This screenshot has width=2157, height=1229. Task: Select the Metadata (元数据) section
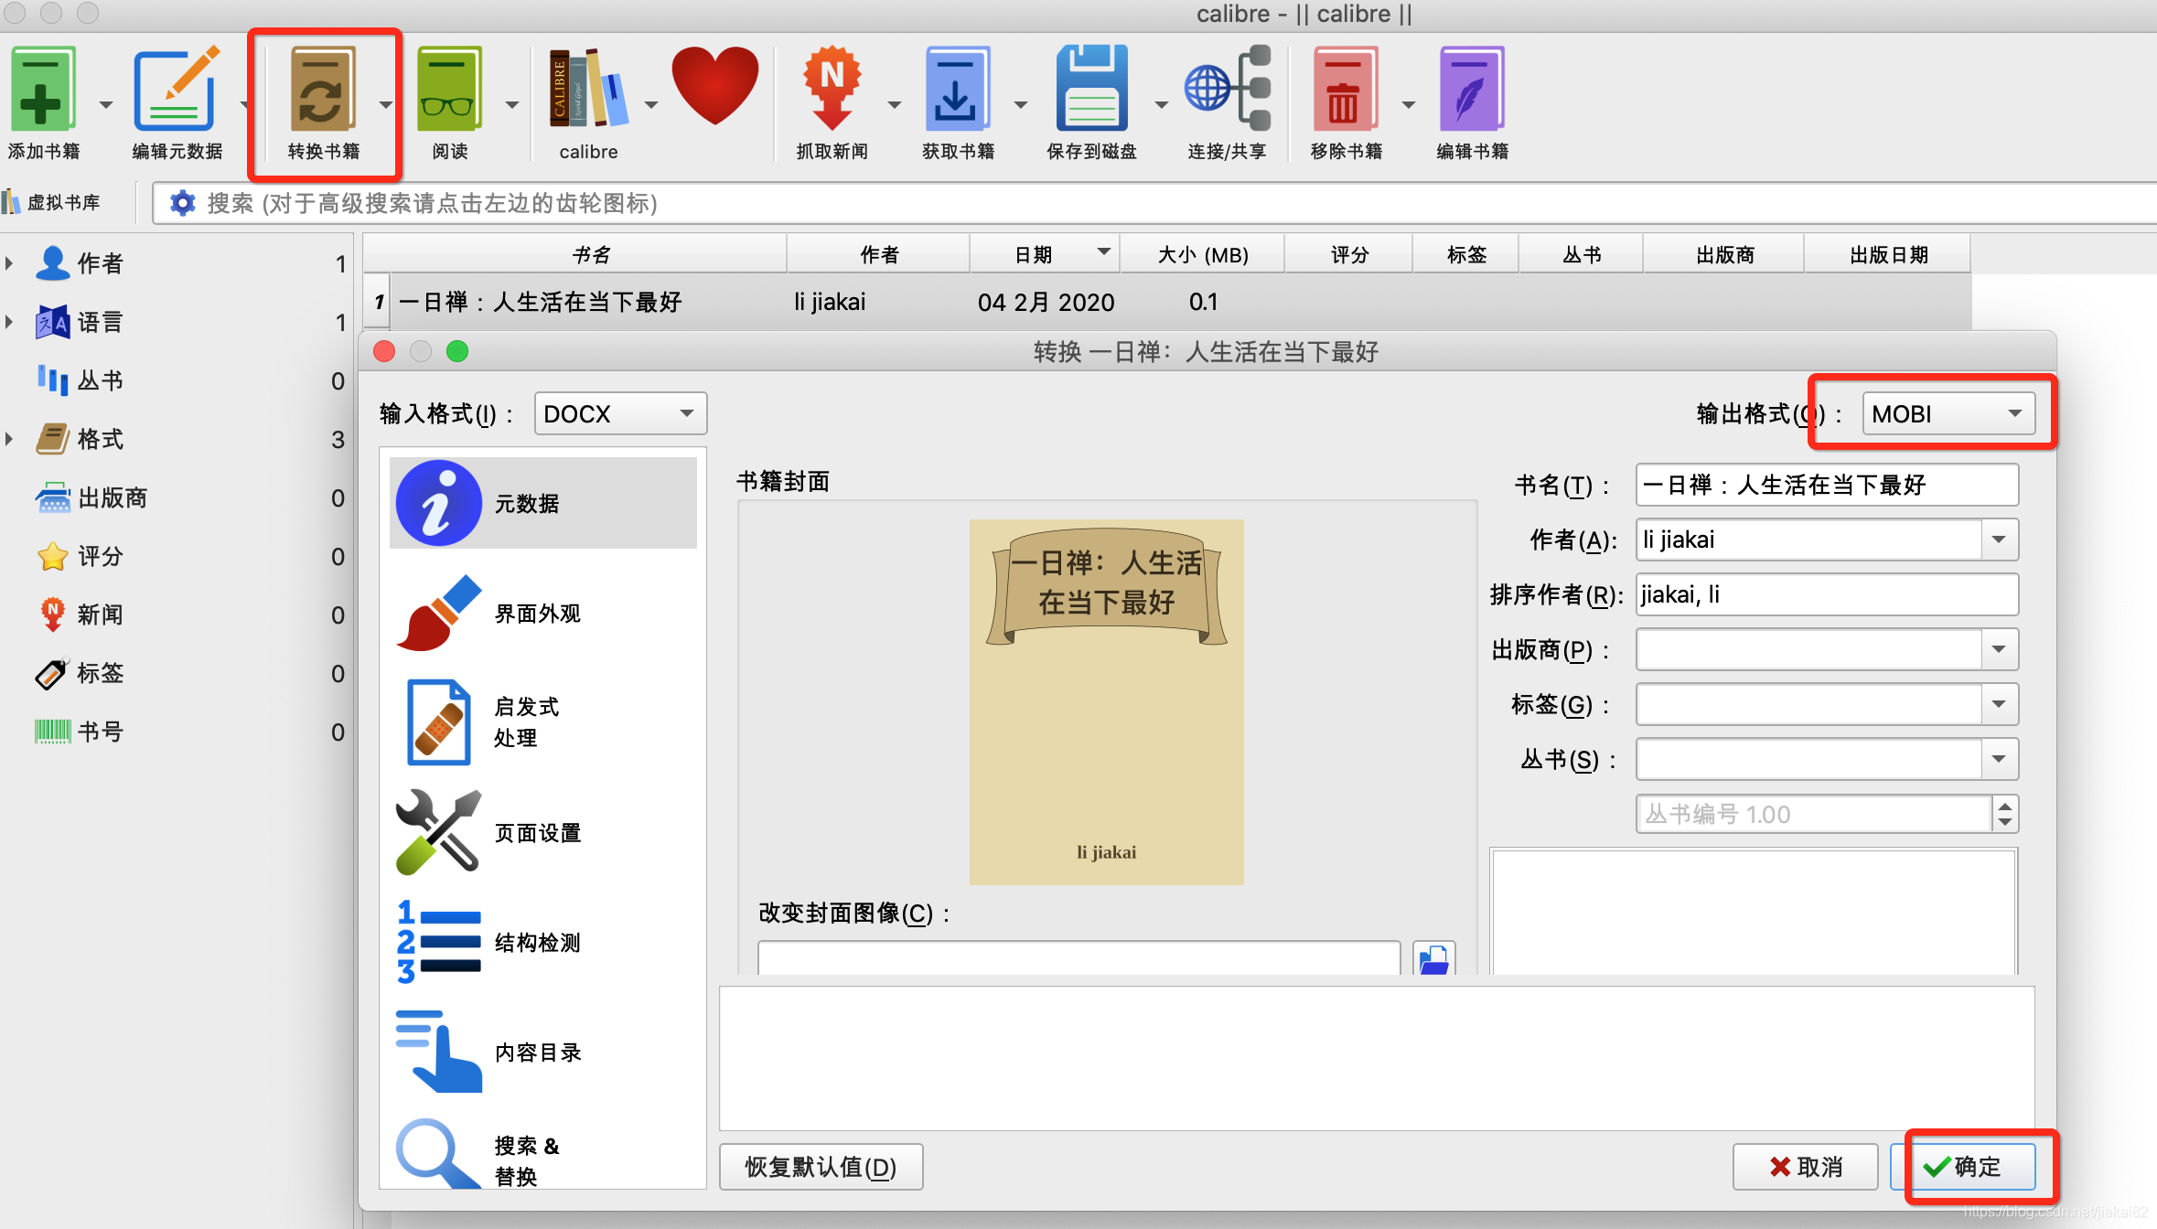coord(543,503)
